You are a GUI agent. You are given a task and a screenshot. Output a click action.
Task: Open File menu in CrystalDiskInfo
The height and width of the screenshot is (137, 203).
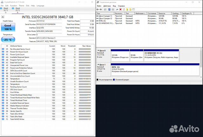2,6
